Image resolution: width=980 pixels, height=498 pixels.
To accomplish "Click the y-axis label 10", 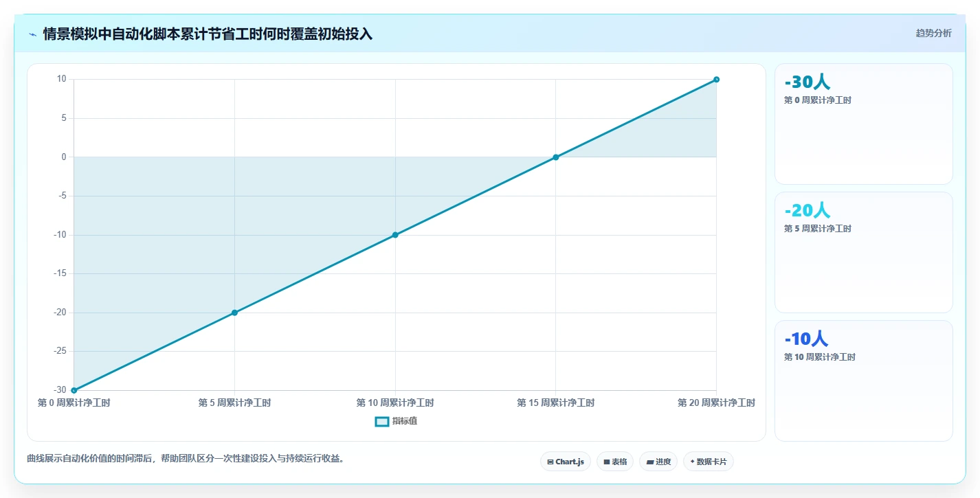I will click(x=61, y=79).
